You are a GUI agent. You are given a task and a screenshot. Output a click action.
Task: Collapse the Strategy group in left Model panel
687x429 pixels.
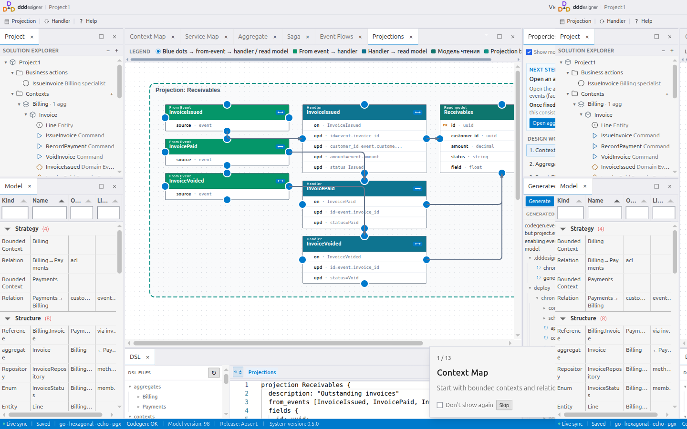(x=8, y=229)
